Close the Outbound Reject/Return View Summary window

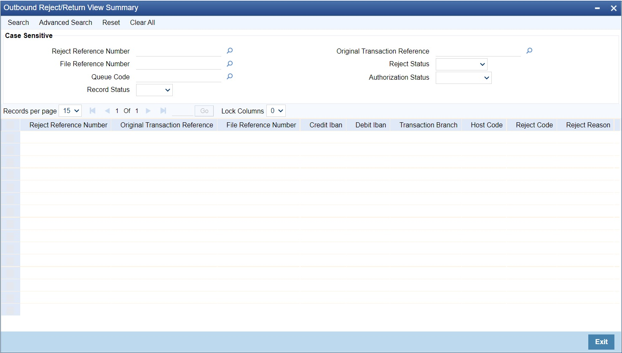[614, 8]
